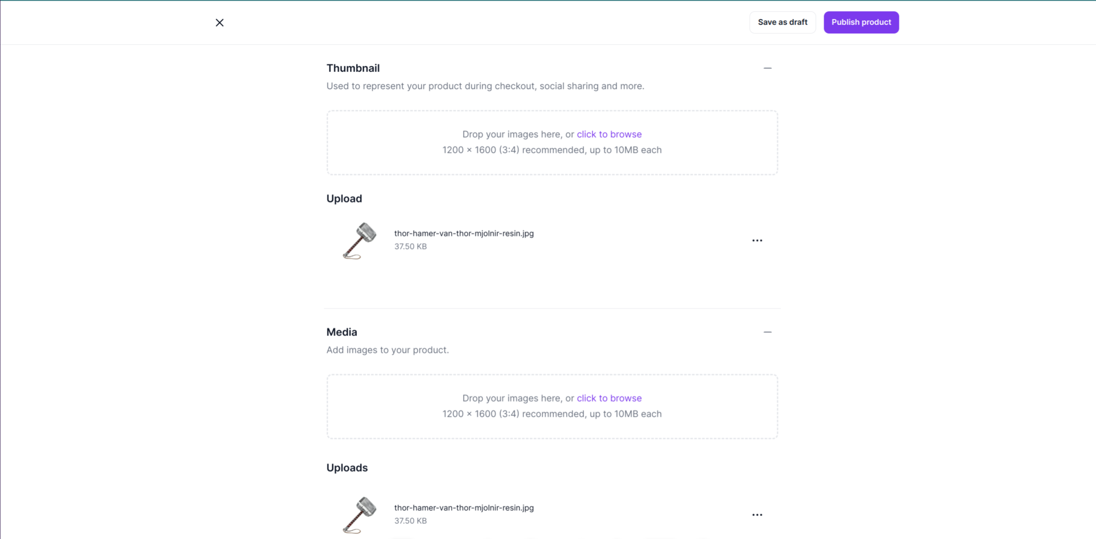
Task: Select the hammer image preview under Upload
Action: pos(360,241)
